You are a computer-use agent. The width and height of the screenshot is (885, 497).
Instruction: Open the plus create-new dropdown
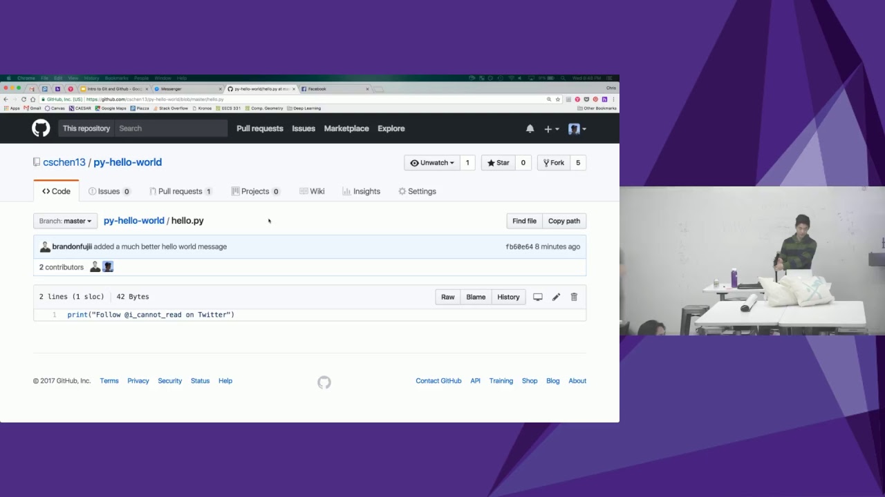(551, 128)
